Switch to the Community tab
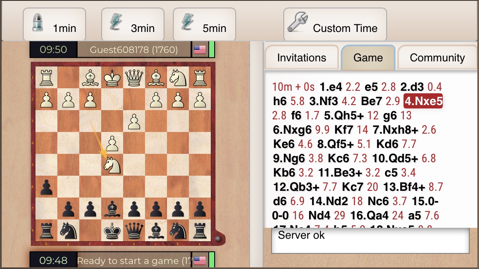Screen dimensions: 479x269 pyautogui.click(x=437, y=57)
